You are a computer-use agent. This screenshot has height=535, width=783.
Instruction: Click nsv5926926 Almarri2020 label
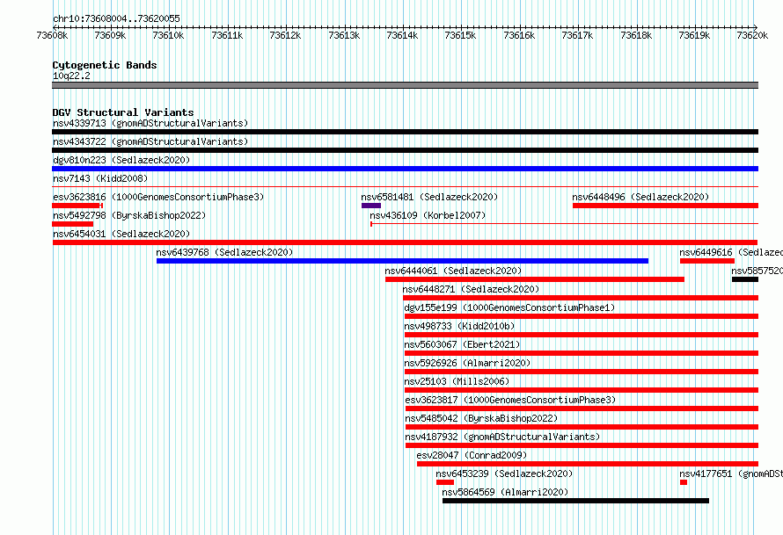[x=467, y=363]
